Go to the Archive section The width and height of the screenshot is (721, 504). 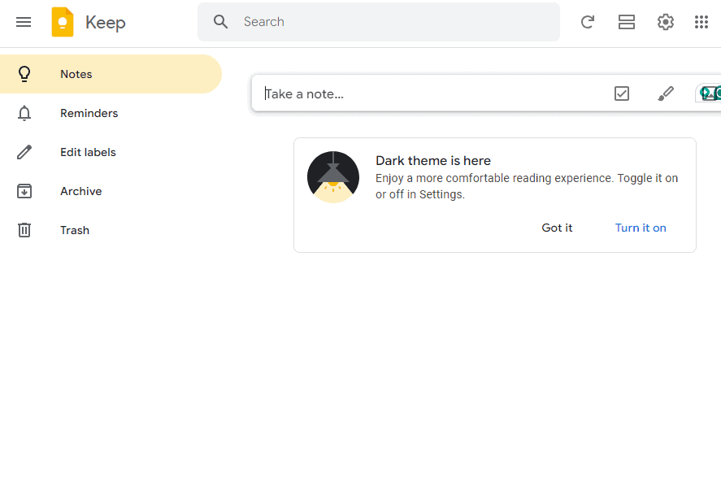click(80, 191)
